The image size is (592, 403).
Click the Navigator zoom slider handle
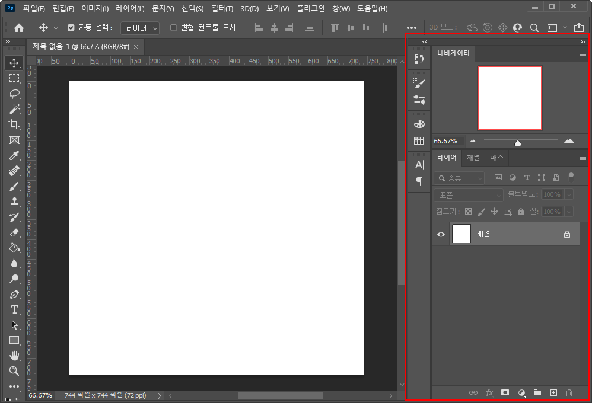click(518, 143)
